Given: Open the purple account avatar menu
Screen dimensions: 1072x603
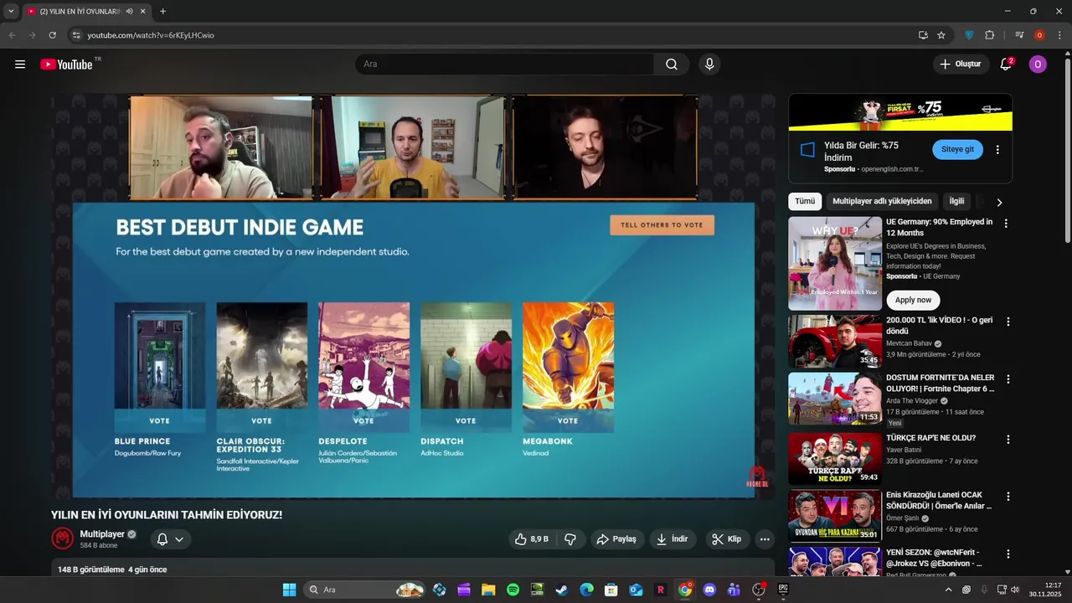Looking at the screenshot, I should [x=1038, y=64].
